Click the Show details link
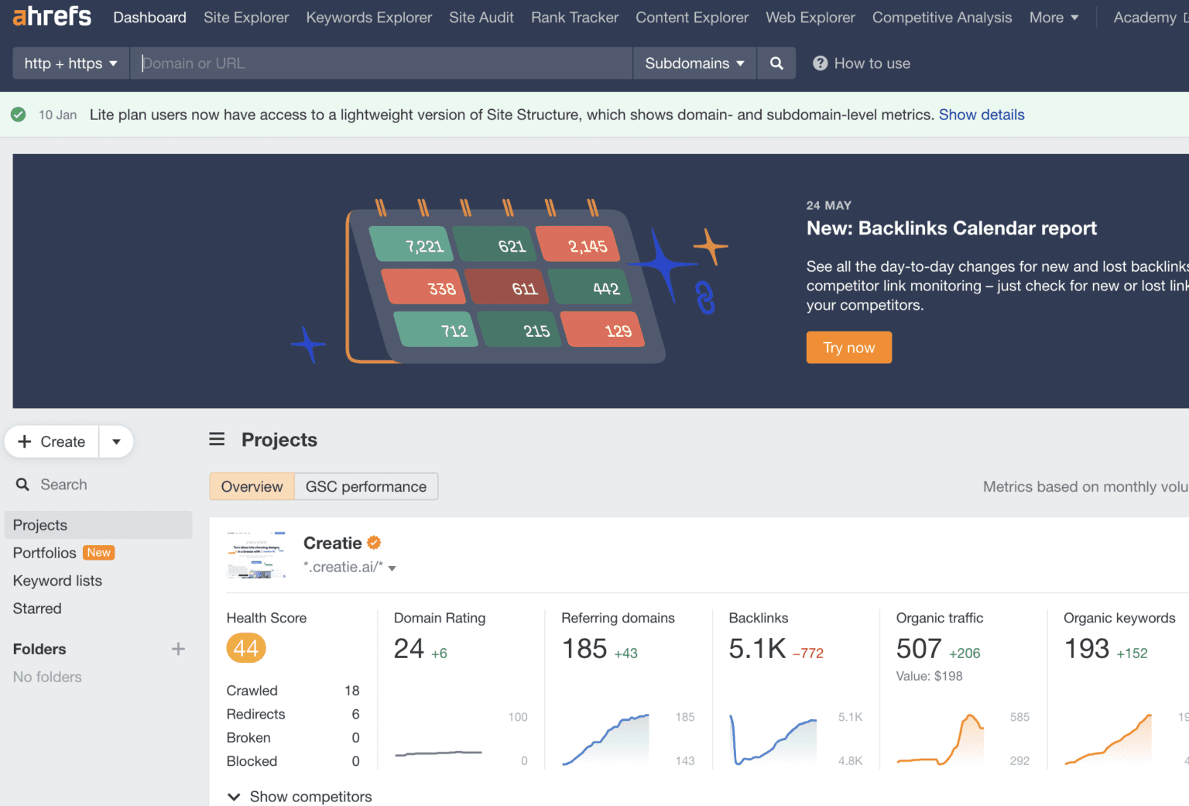 coord(982,115)
